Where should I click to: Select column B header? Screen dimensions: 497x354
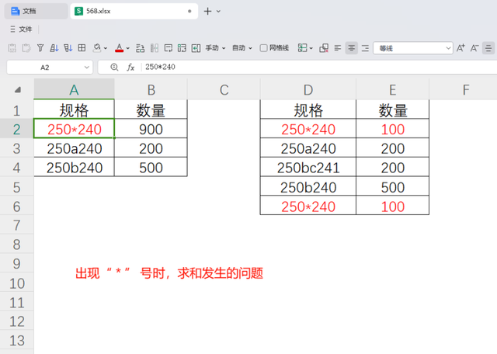tap(151, 90)
